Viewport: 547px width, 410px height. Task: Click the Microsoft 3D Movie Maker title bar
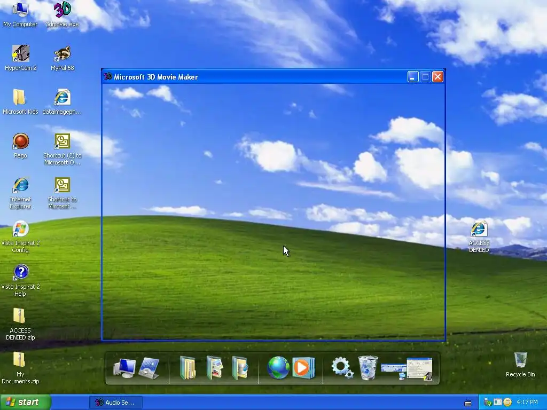[273, 77]
